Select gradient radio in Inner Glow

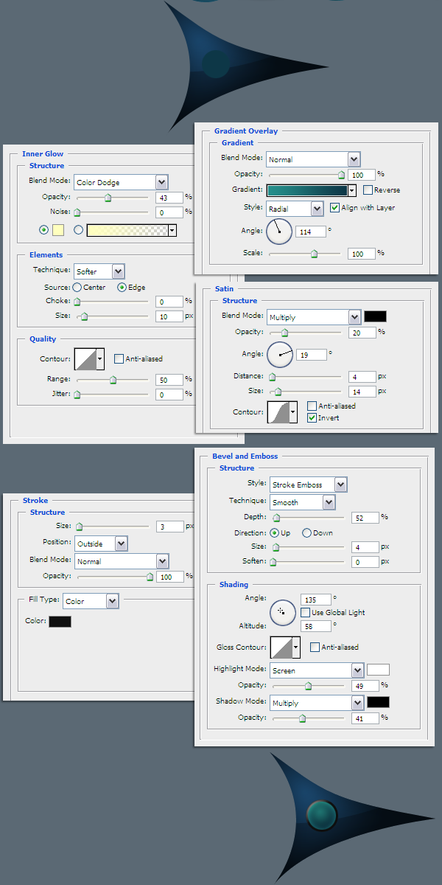click(x=78, y=230)
